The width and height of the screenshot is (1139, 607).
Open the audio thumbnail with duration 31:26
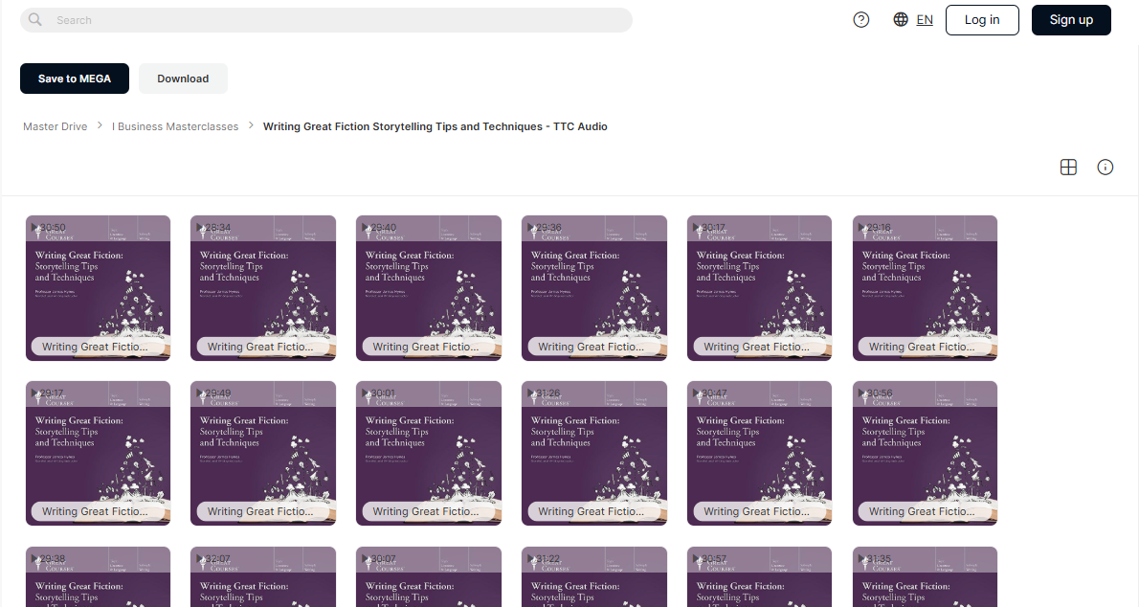point(594,453)
